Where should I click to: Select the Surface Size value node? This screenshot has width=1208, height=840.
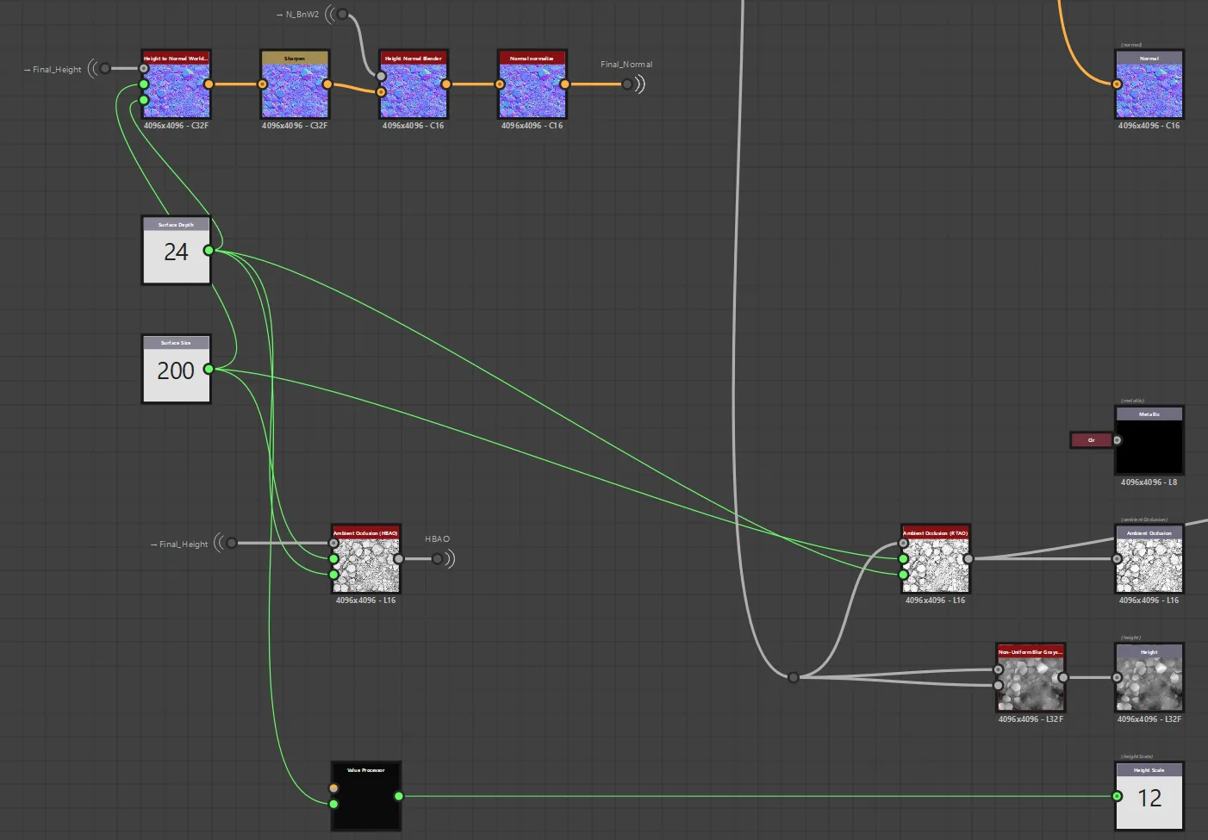click(x=176, y=369)
